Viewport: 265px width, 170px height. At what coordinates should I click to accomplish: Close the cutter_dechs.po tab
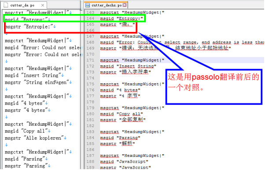pyautogui.click(x=125, y=5)
